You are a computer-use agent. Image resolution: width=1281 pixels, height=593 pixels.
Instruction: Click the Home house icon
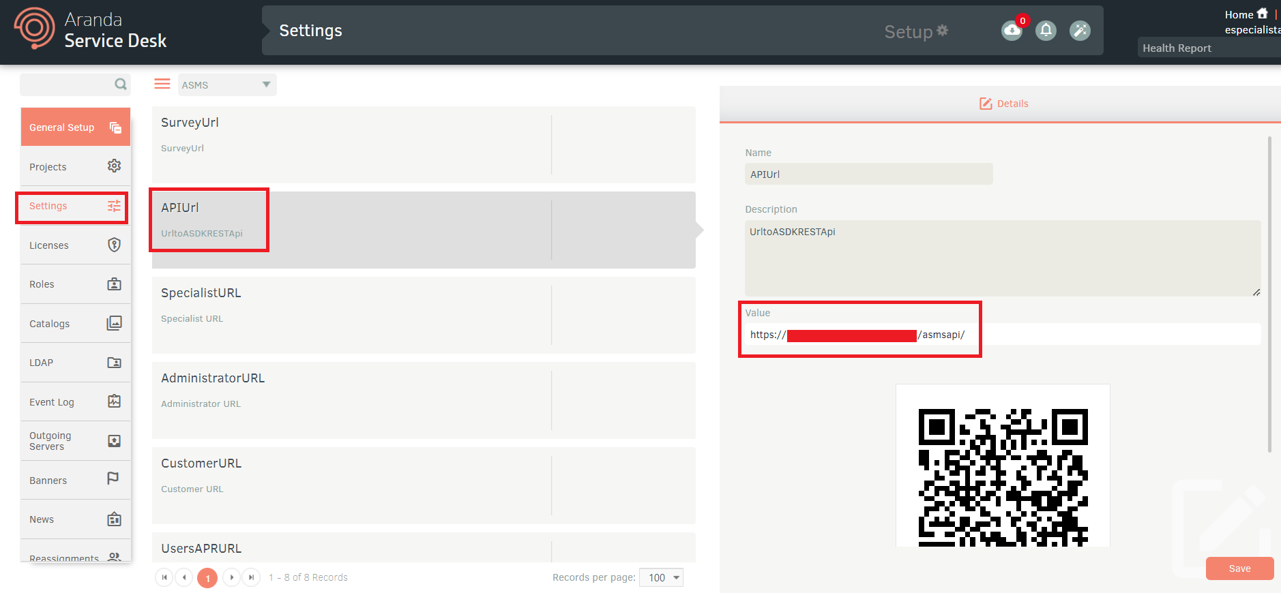coord(1263,14)
